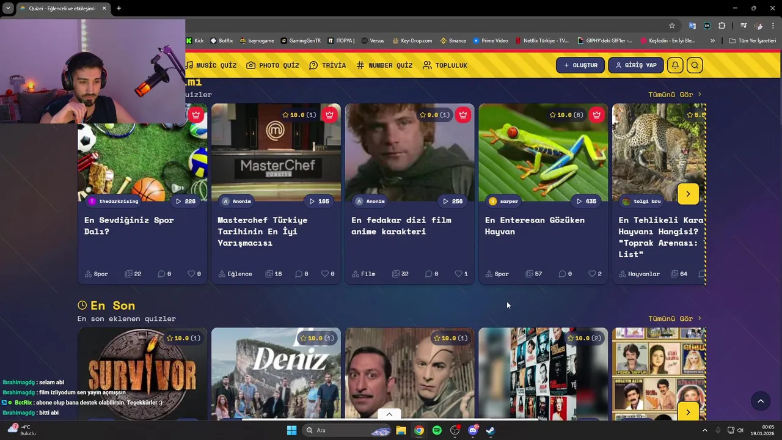Like the En fedakar dizi film card heart
The width and height of the screenshot is (782, 440).
[461, 274]
